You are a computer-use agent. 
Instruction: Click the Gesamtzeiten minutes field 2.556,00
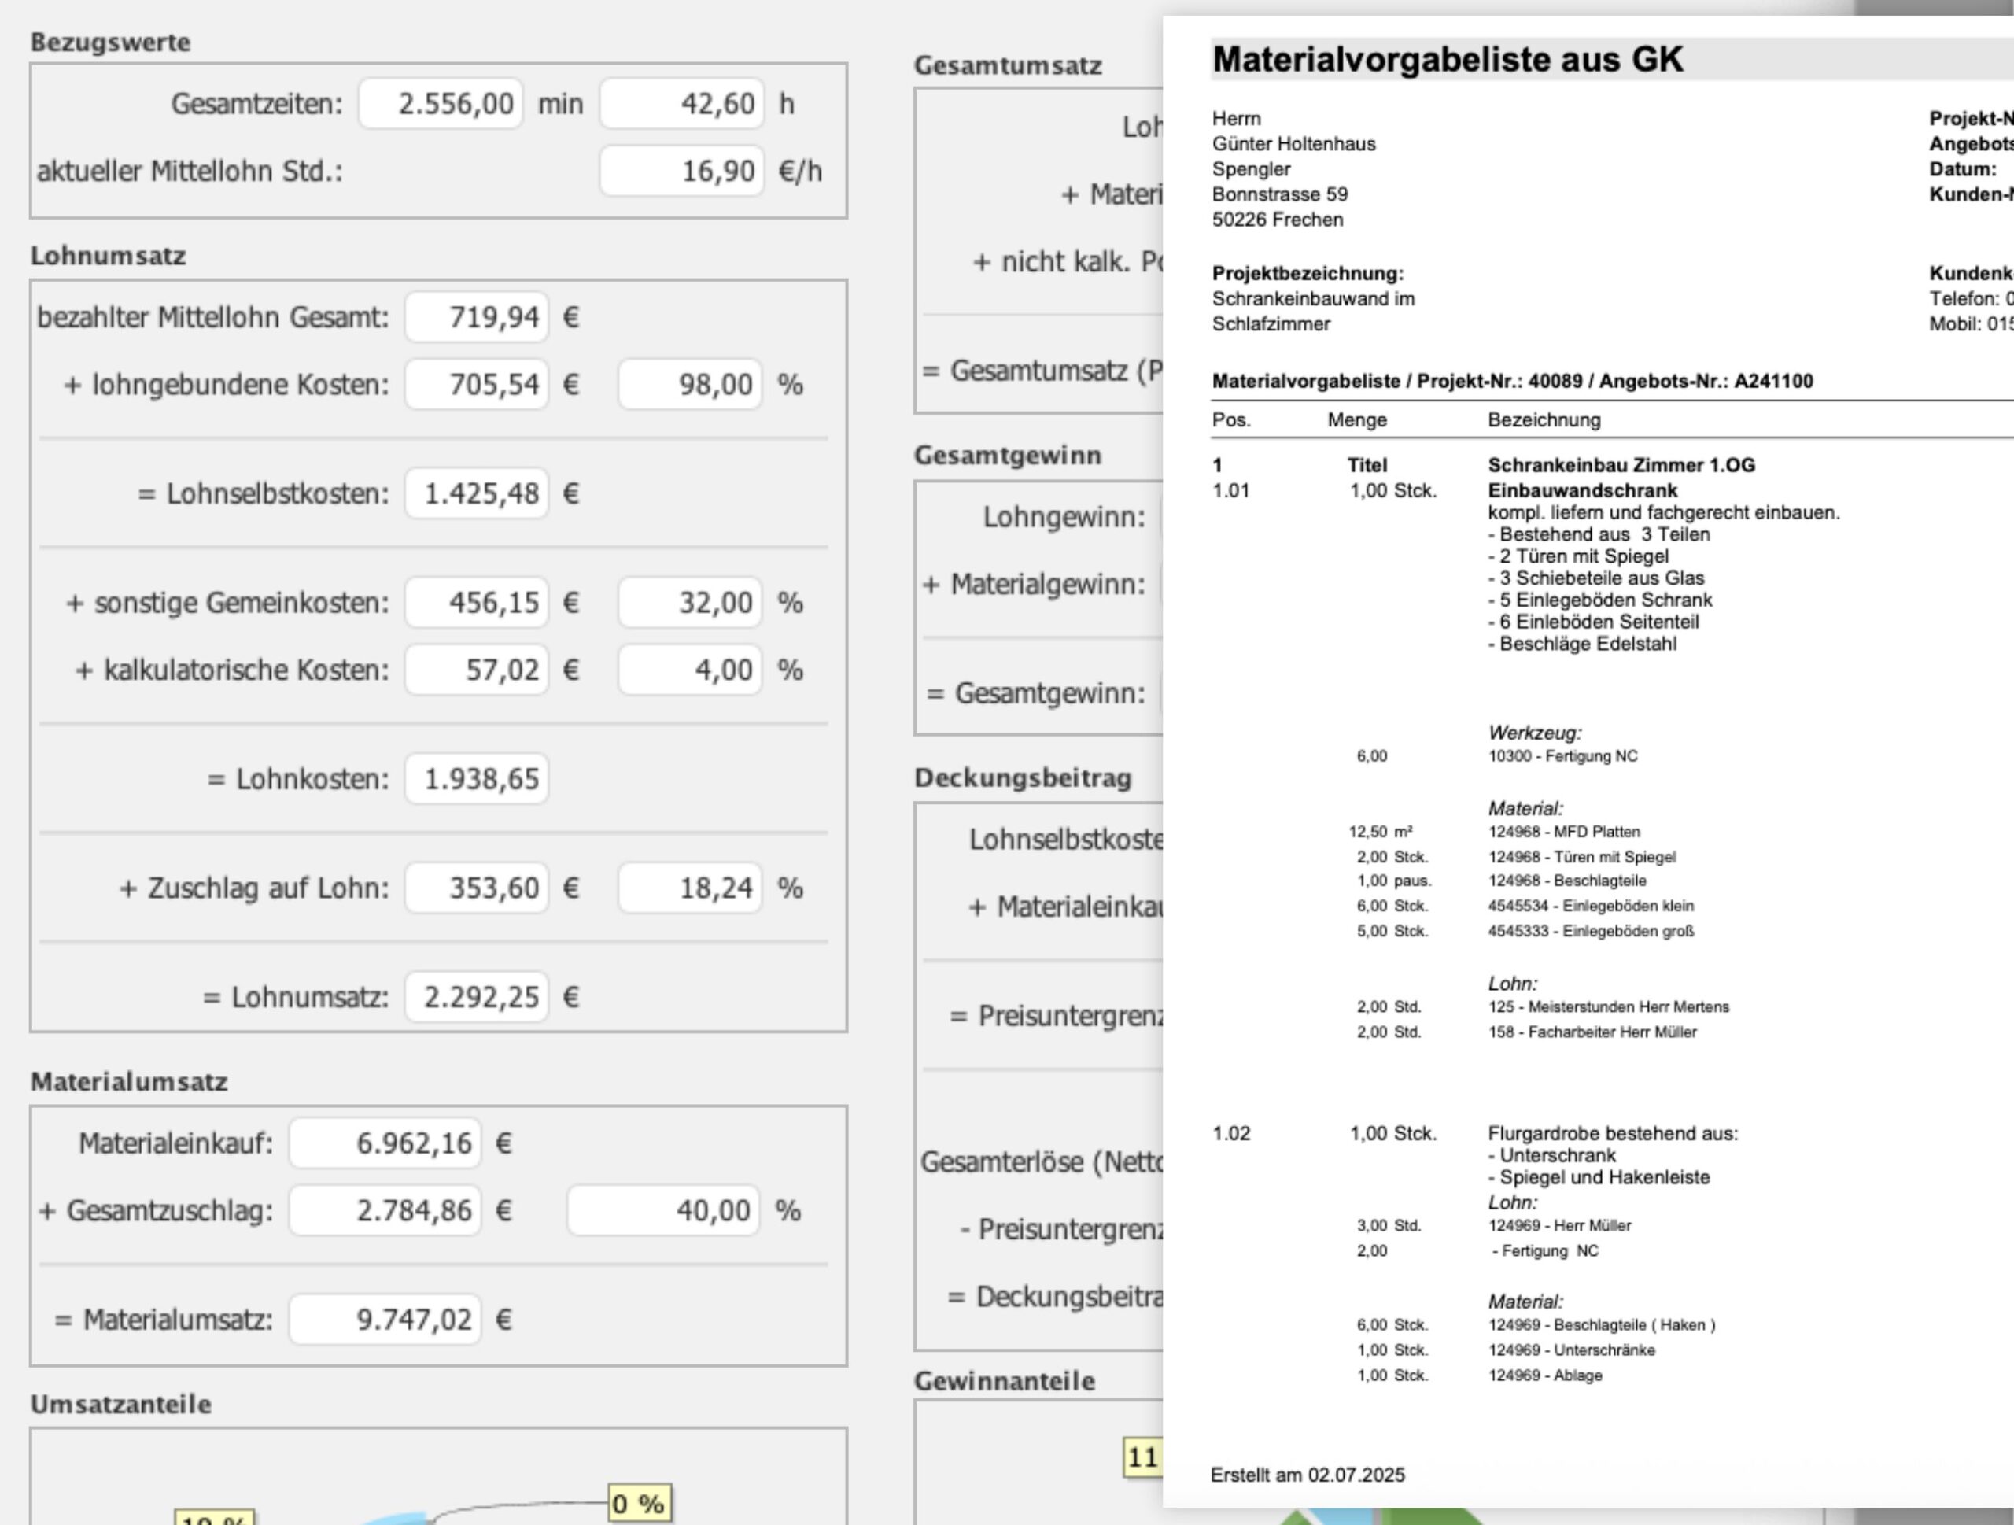point(441,104)
